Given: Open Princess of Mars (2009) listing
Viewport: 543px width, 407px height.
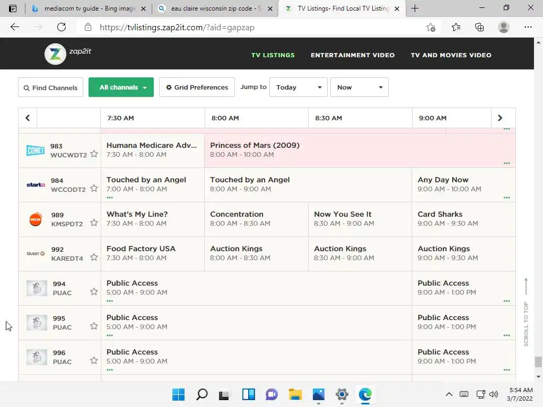Looking at the screenshot, I should coord(360,150).
